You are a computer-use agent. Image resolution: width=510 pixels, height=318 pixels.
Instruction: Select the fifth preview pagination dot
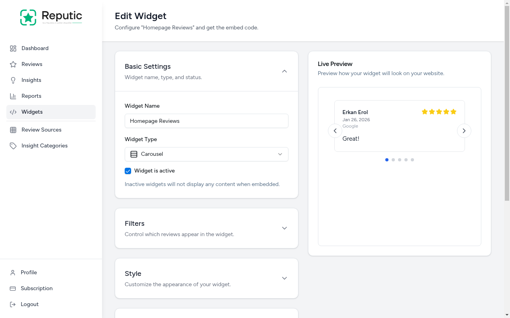412,160
